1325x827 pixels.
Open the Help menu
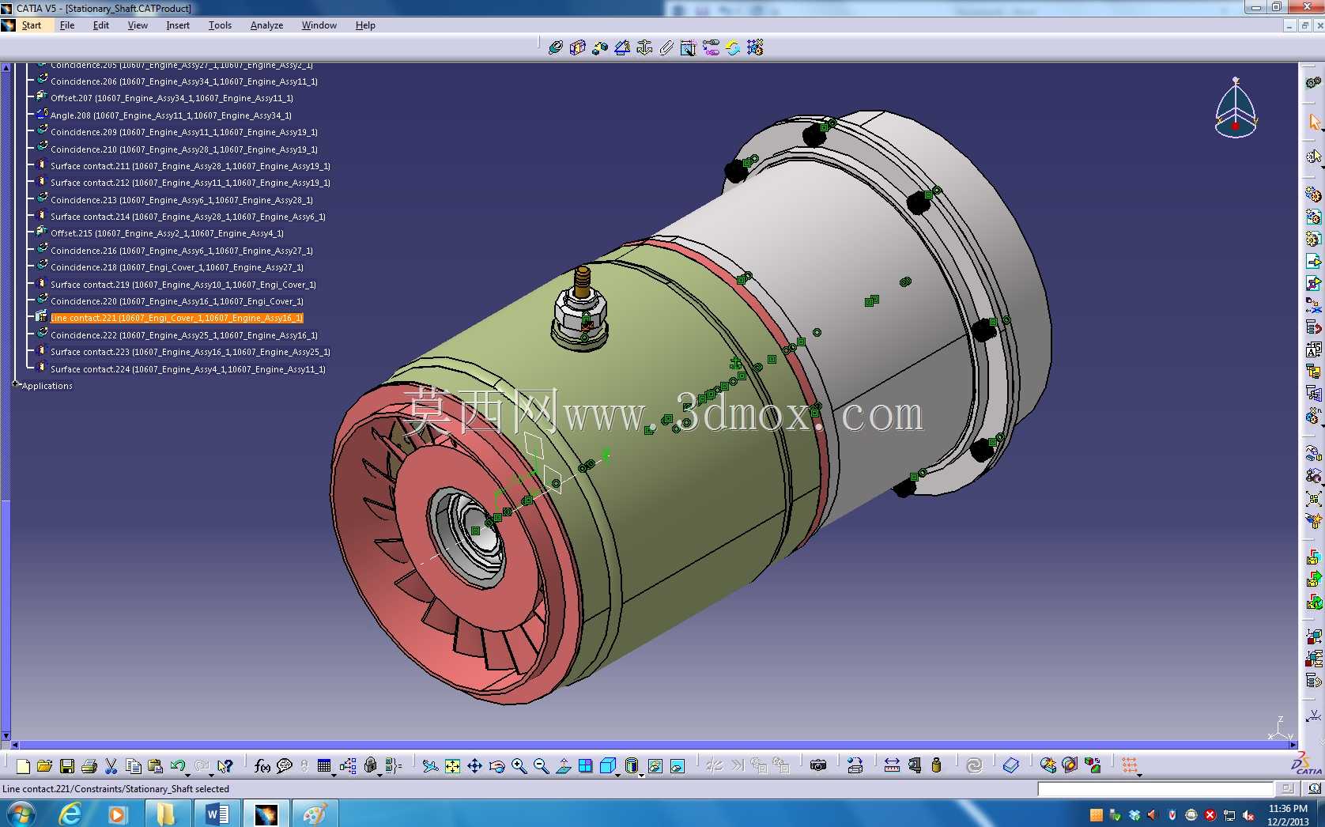tap(365, 25)
